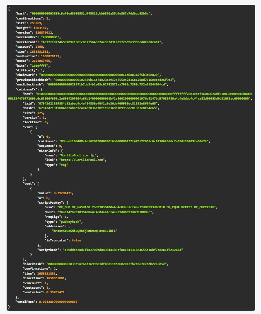Click the "addresses" key
This screenshot has height=314, width=261.
55,226
